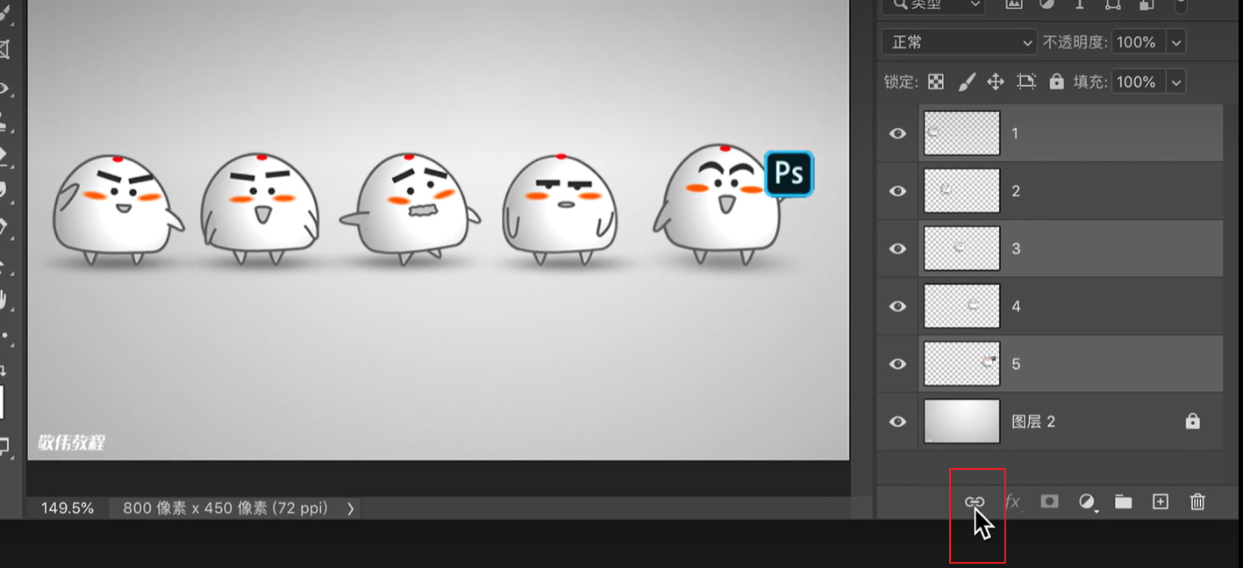The height and width of the screenshot is (568, 1243).
Task: Click the layer name "图层 2"
Action: (1033, 422)
